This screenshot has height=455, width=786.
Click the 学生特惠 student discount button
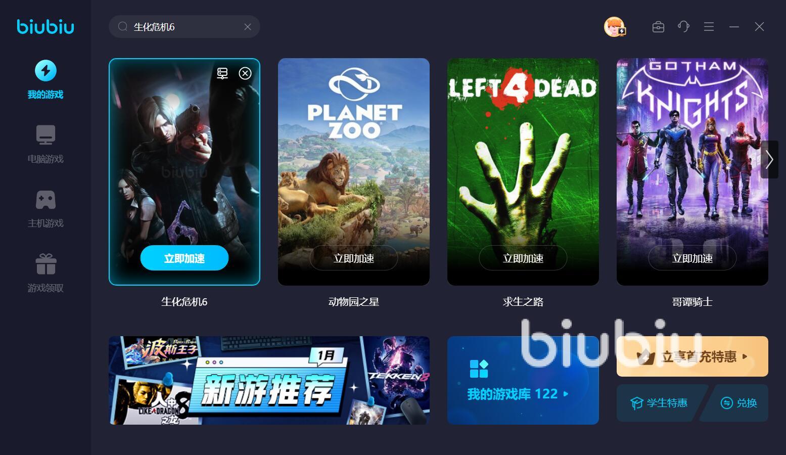click(x=660, y=403)
